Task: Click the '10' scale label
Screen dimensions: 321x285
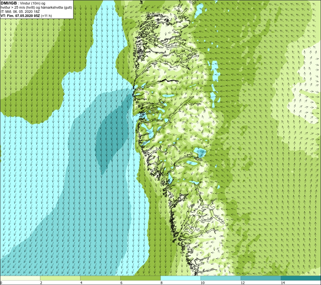Action: [x=203, y=283]
